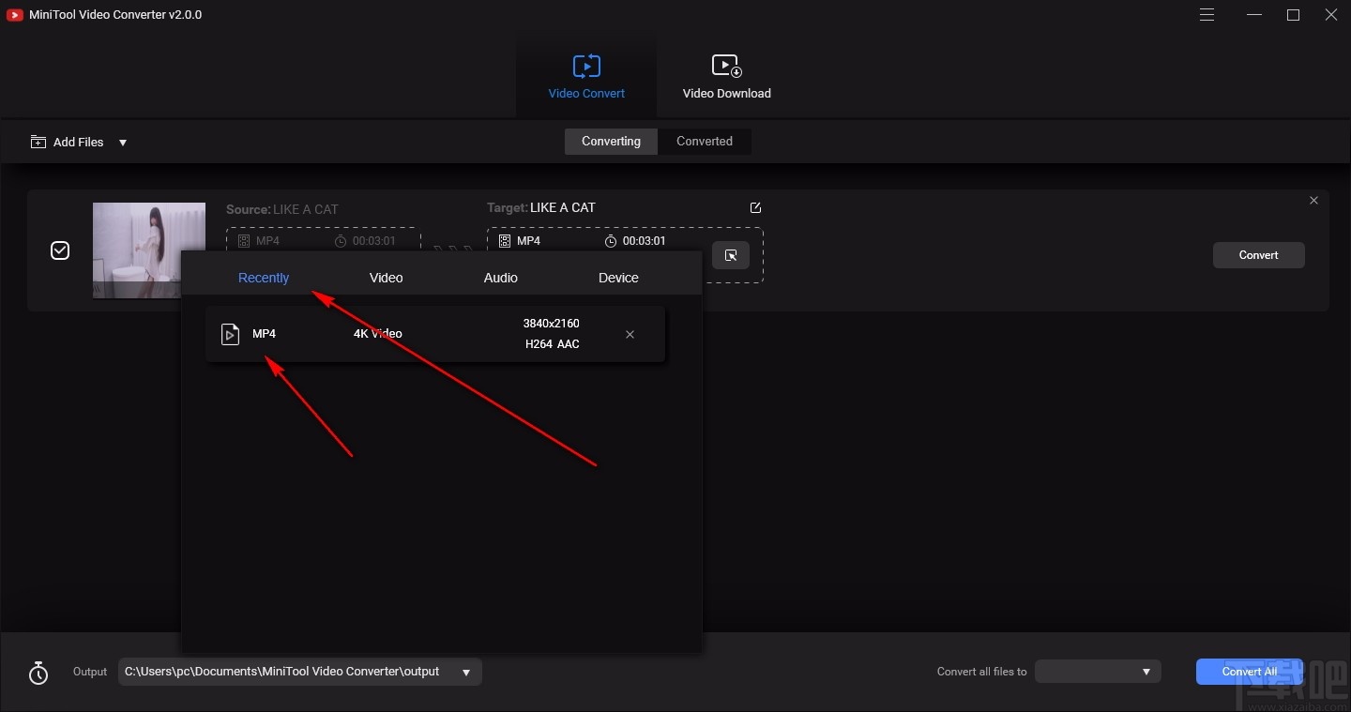Click the MP4 preset file icon
Viewport: 1351px width, 712px height.
click(x=231, y=334)
